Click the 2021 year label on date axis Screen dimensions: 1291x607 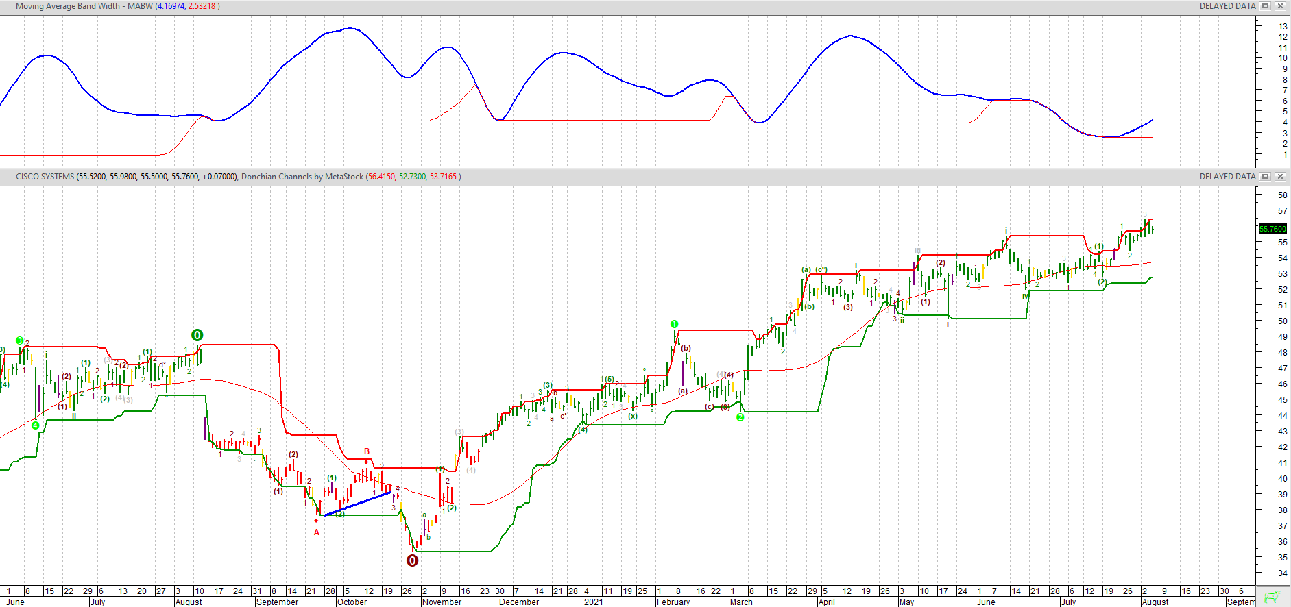click(593, 602)
